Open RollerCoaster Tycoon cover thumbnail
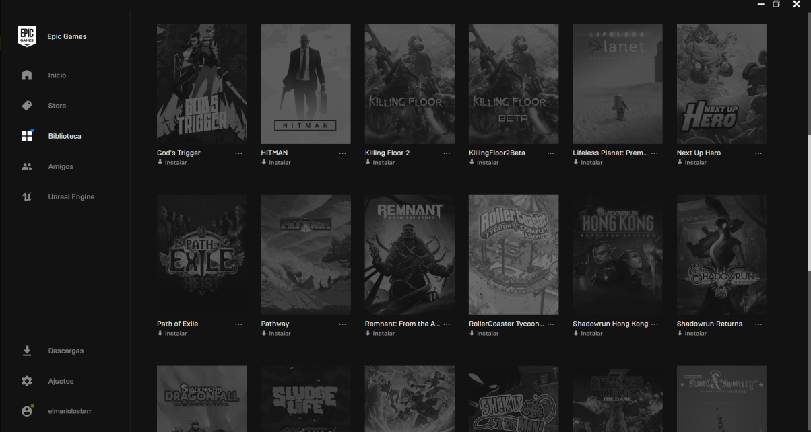The height and width of the screenshot is (432, 811). [514, 255]
